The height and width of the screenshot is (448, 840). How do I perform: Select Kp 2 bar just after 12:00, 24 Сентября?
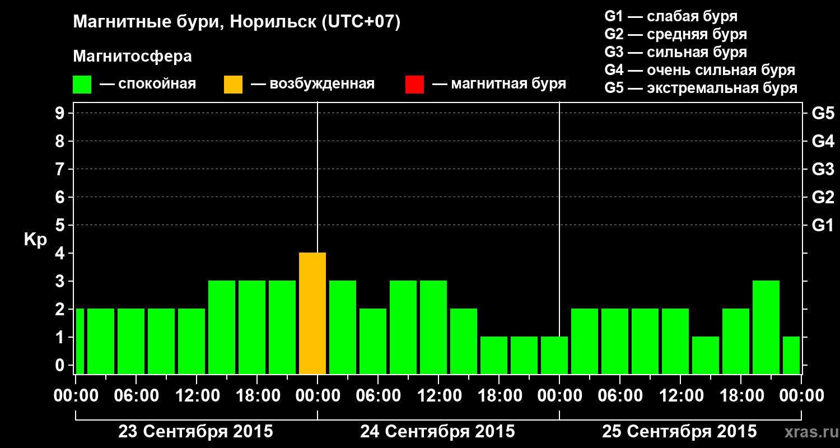point(464,342)
